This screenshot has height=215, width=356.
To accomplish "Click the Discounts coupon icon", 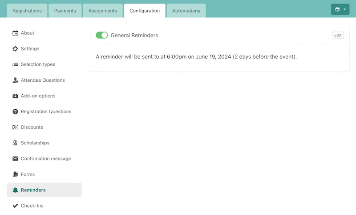I will tap(15, 127).
